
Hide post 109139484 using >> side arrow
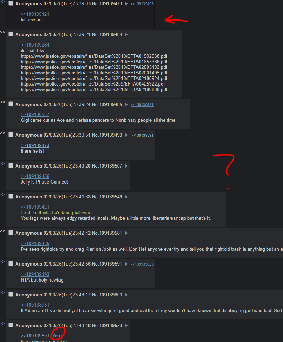click(2, 32)
